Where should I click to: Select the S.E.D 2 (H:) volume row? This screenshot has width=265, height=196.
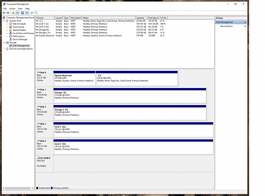(101, 27)
